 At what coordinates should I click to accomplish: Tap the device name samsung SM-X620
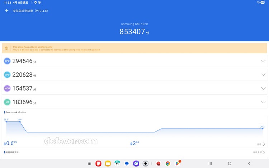(x=134, y=24)
